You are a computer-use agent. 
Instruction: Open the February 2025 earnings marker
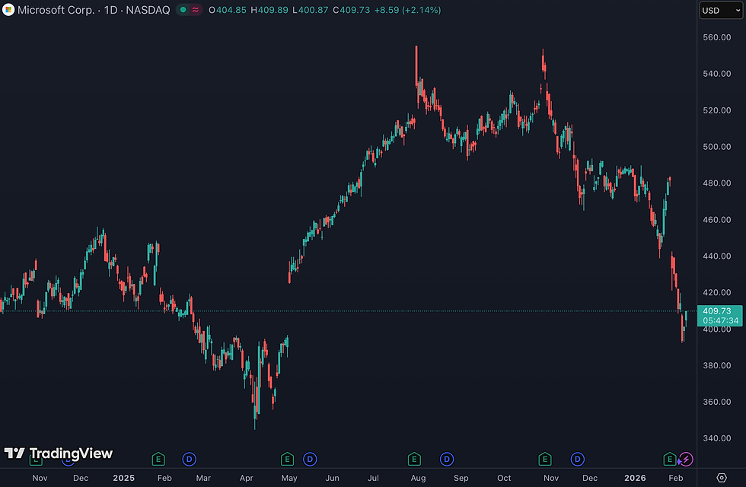pyautogui.click(x=158, y=460)
